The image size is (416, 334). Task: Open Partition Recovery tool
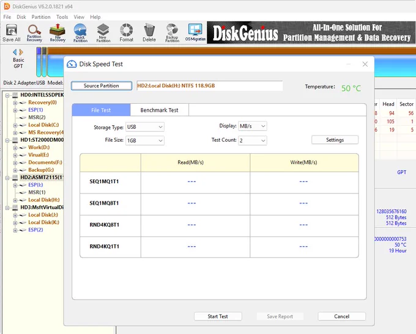click(x=34, y=33)
